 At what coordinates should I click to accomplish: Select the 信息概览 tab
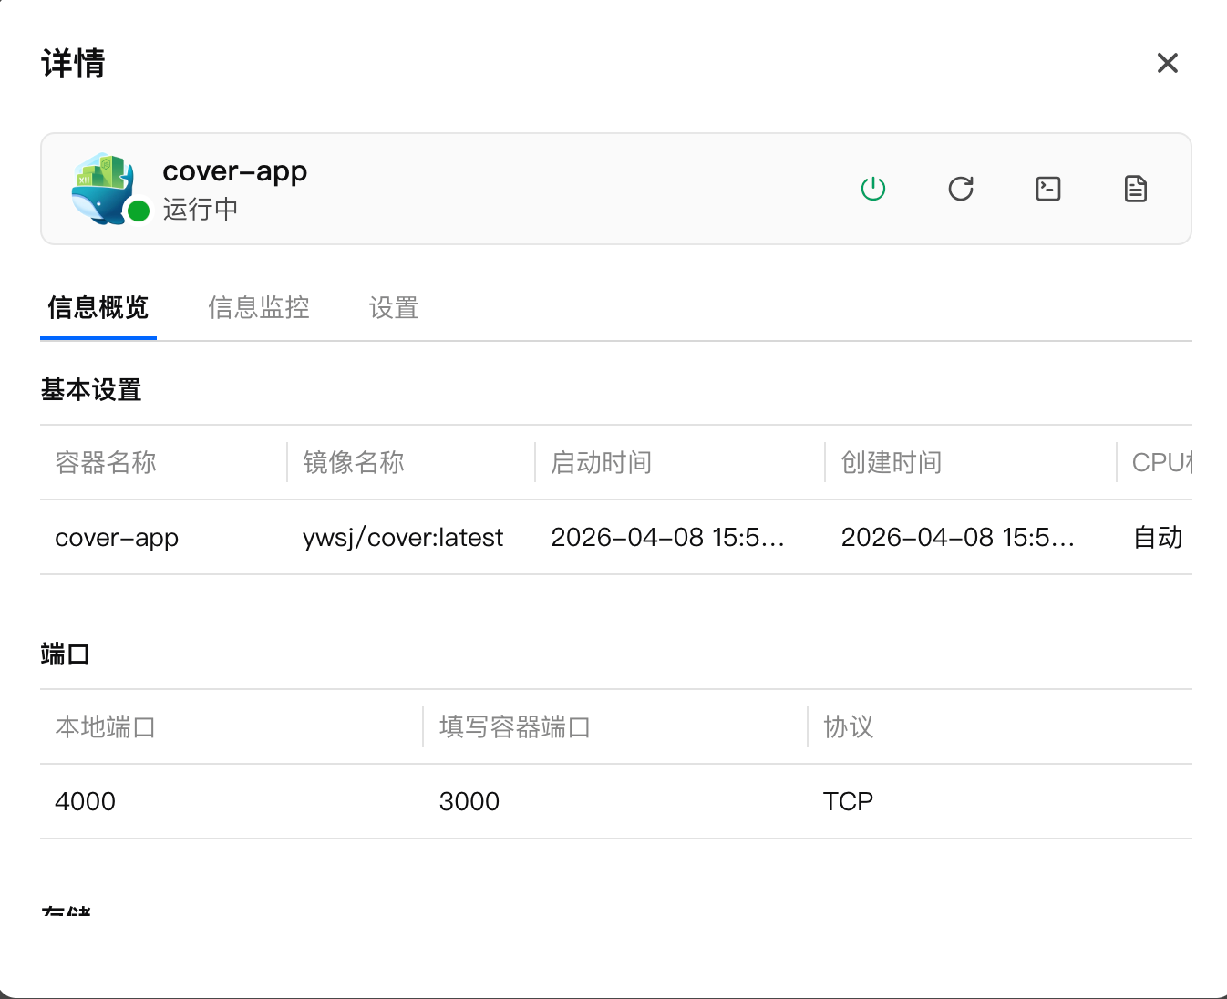click(x=98, y=308)
